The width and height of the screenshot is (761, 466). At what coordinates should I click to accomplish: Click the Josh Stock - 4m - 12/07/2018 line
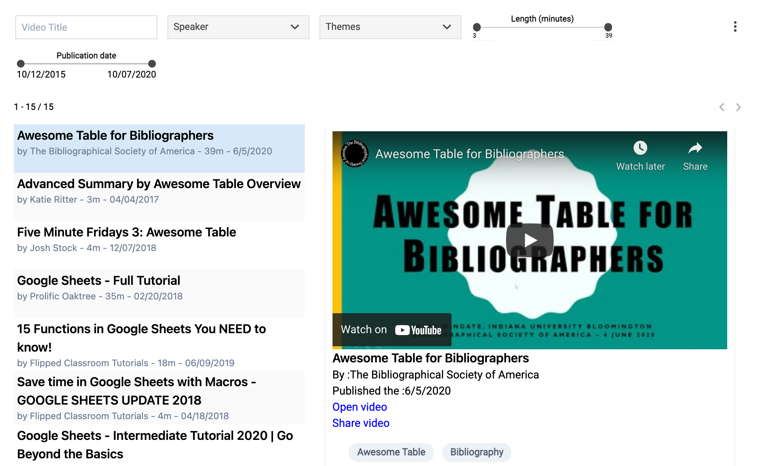point(87,248)
